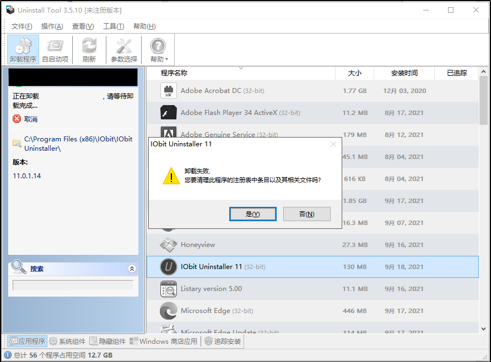
Task: Click the 12月 03, 2020 date cell
Action: coord(404,91)
